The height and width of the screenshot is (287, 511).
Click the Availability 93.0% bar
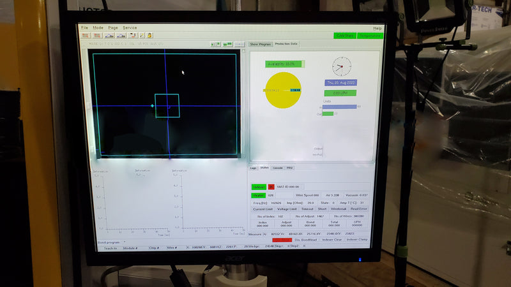click(x=284, y=64)
